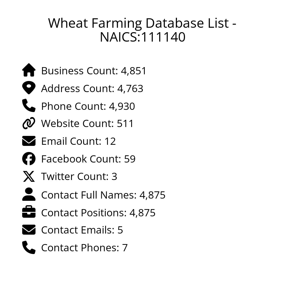Select the Address Count: 4,763 text
This screenshot has height=284, width=284.
pos(92,89)
